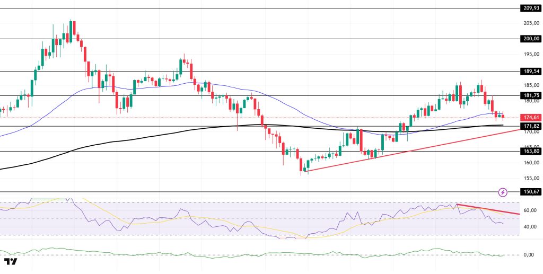
Task: Select the 171,82 support price label
Action: click(530, 126)
